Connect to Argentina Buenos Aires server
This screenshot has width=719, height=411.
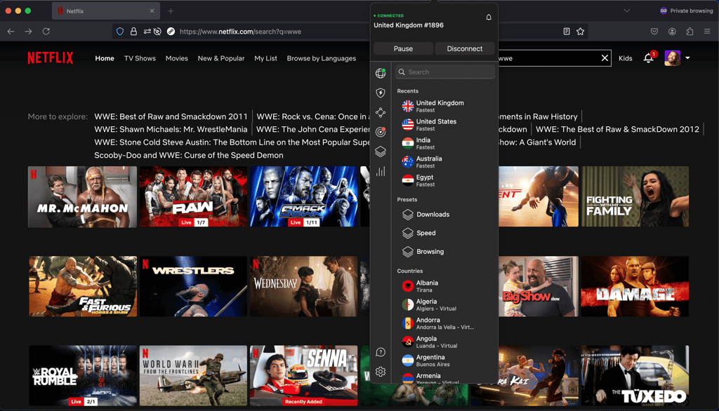coord(446,361)
